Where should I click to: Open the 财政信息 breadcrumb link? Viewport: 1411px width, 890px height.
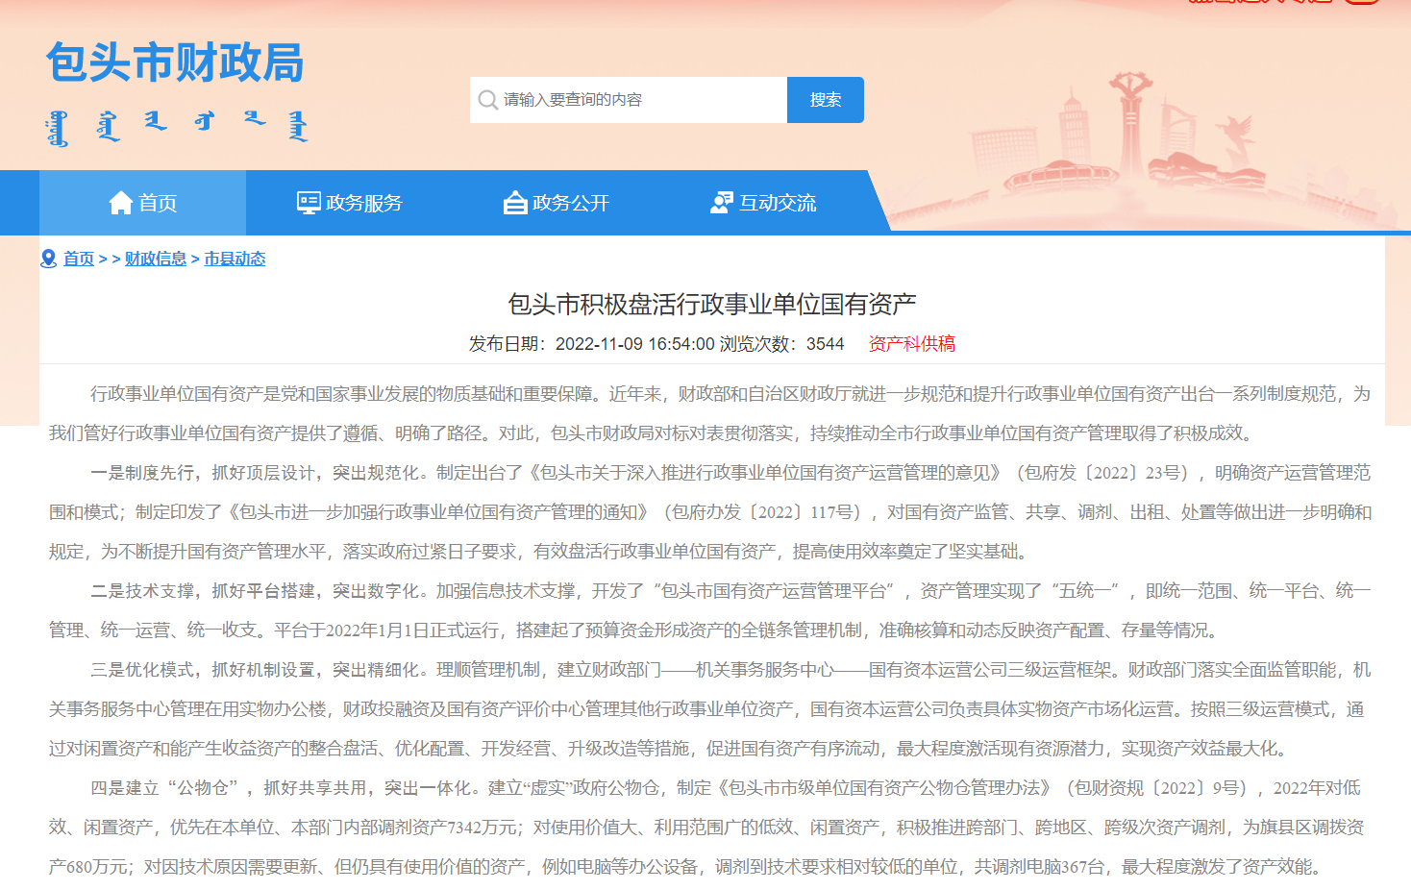155,259
